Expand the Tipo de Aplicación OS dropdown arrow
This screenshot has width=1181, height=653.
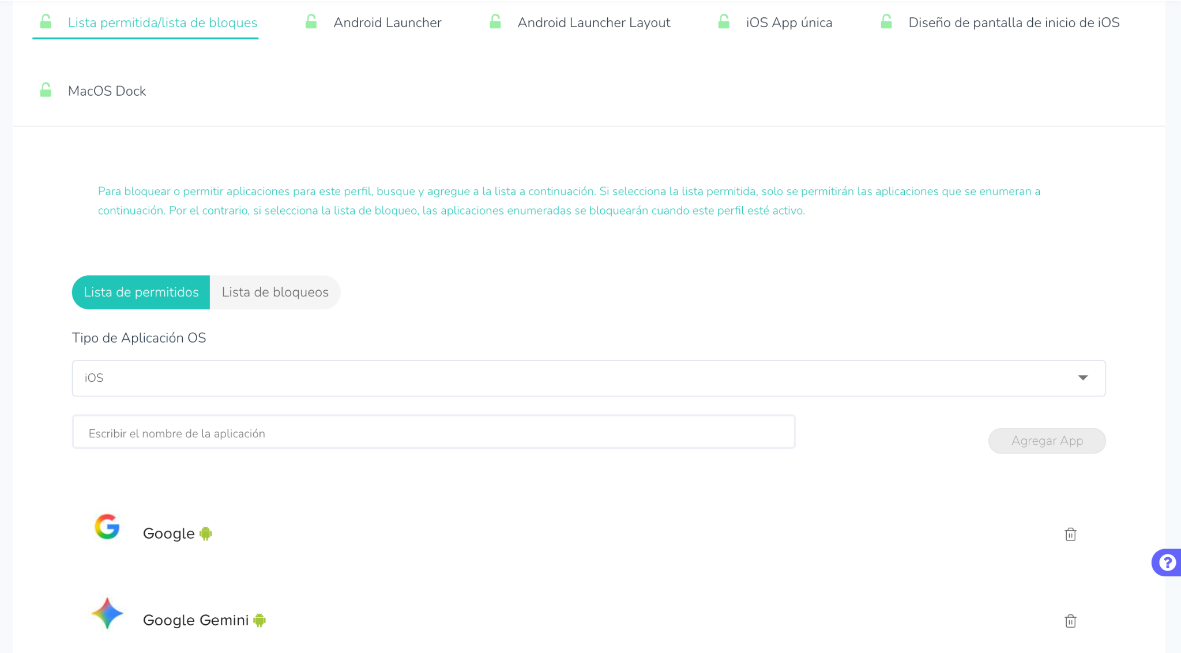pyautogui.click(x=1082, y=378)
